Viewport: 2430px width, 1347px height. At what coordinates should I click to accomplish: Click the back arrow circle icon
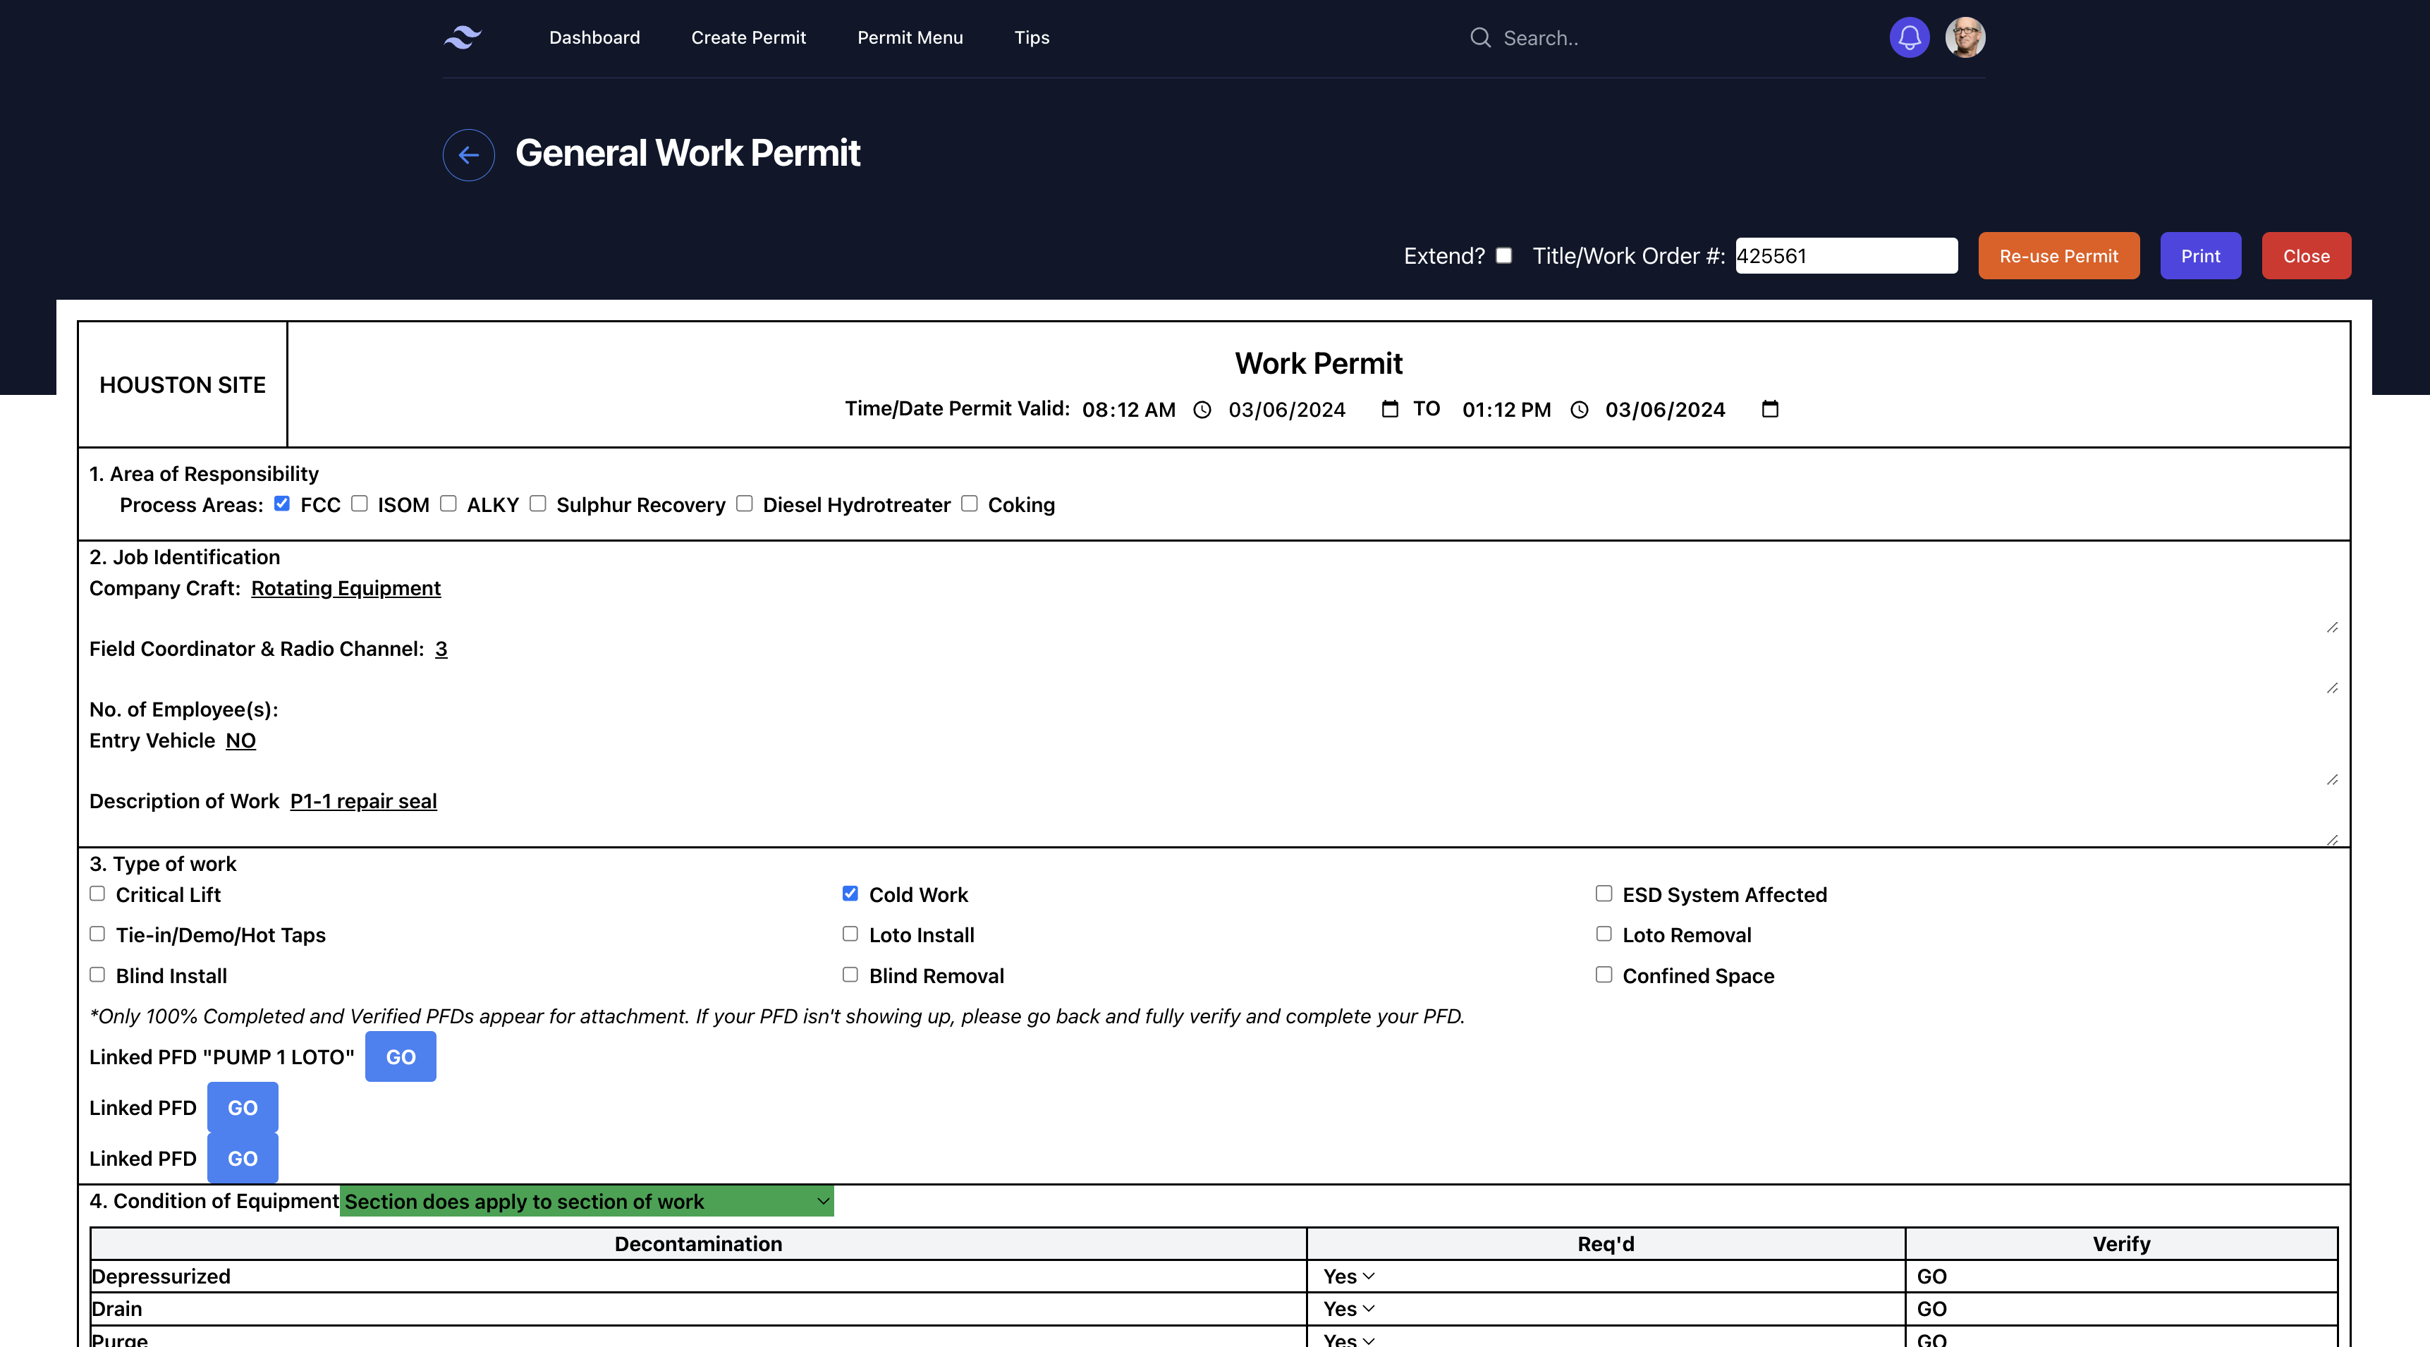point(469,154)
